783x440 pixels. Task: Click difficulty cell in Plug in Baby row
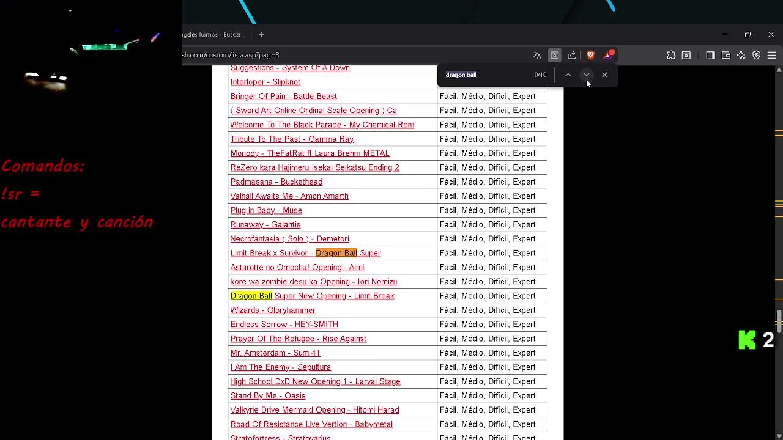click(492, 210)
